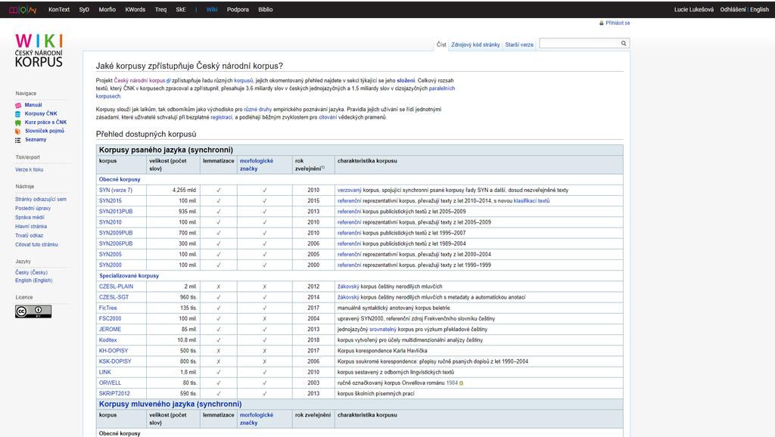775x437 pixels.
Task: Open Treq in the top navigation
Action: click(160, 9)
